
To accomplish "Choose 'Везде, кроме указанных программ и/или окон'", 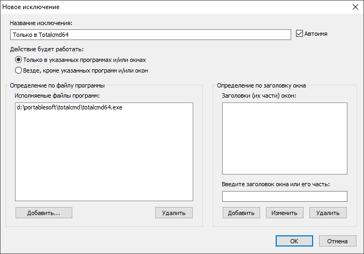I will [x=18, y=70].
